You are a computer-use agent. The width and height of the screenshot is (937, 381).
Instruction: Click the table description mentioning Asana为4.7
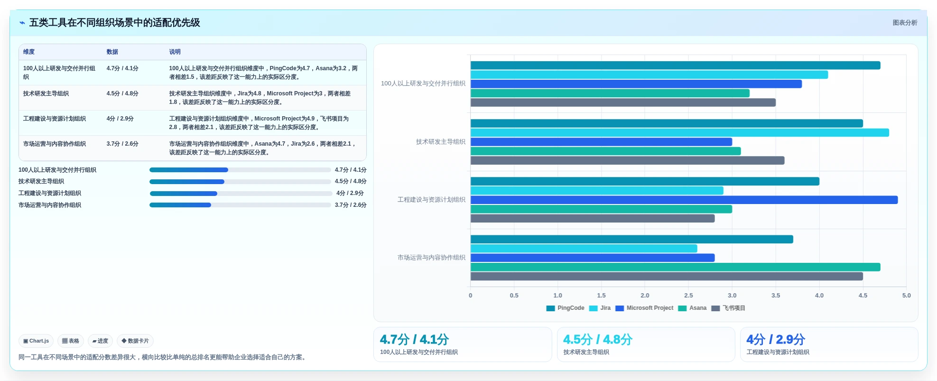[262, 148]
